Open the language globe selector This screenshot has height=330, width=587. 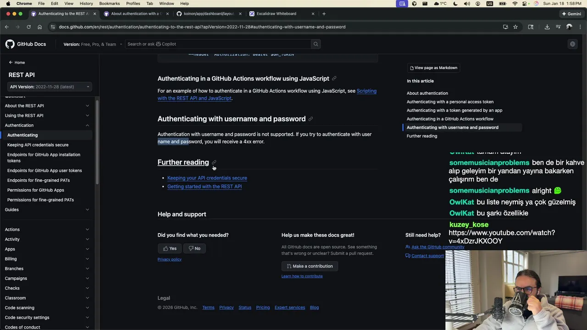pyautogui.click(x=572, y=44)
